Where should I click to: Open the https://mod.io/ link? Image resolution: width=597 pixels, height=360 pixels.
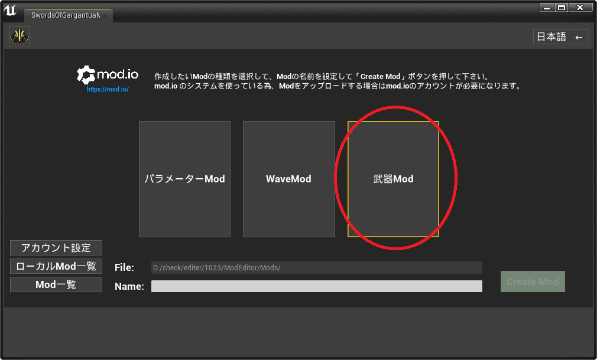(x=107, y=89)
